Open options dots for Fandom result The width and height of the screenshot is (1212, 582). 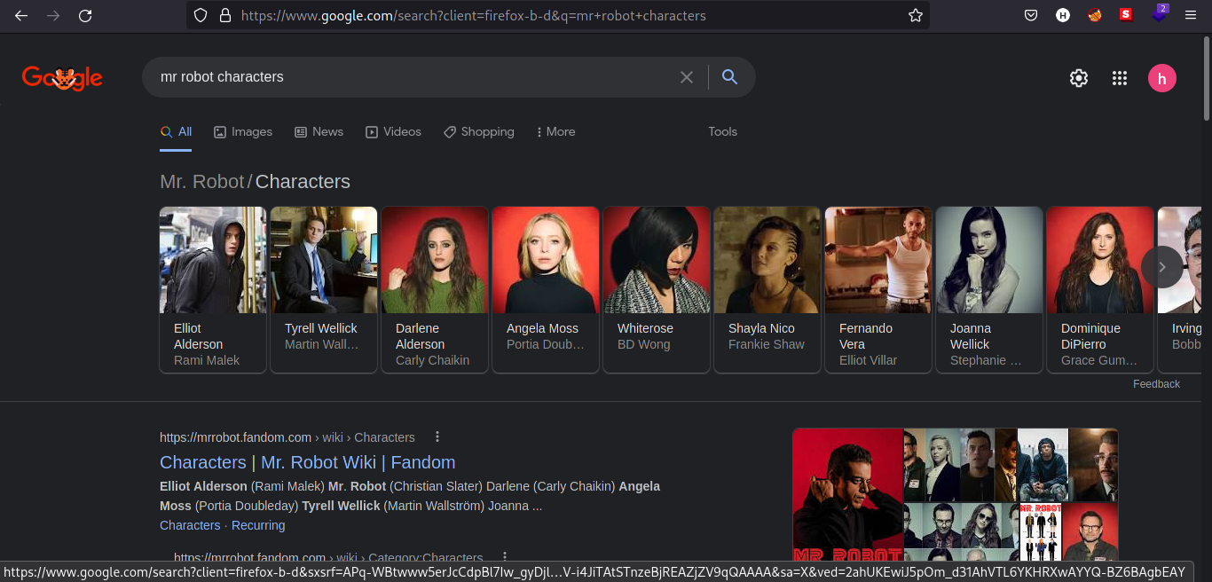437,437
